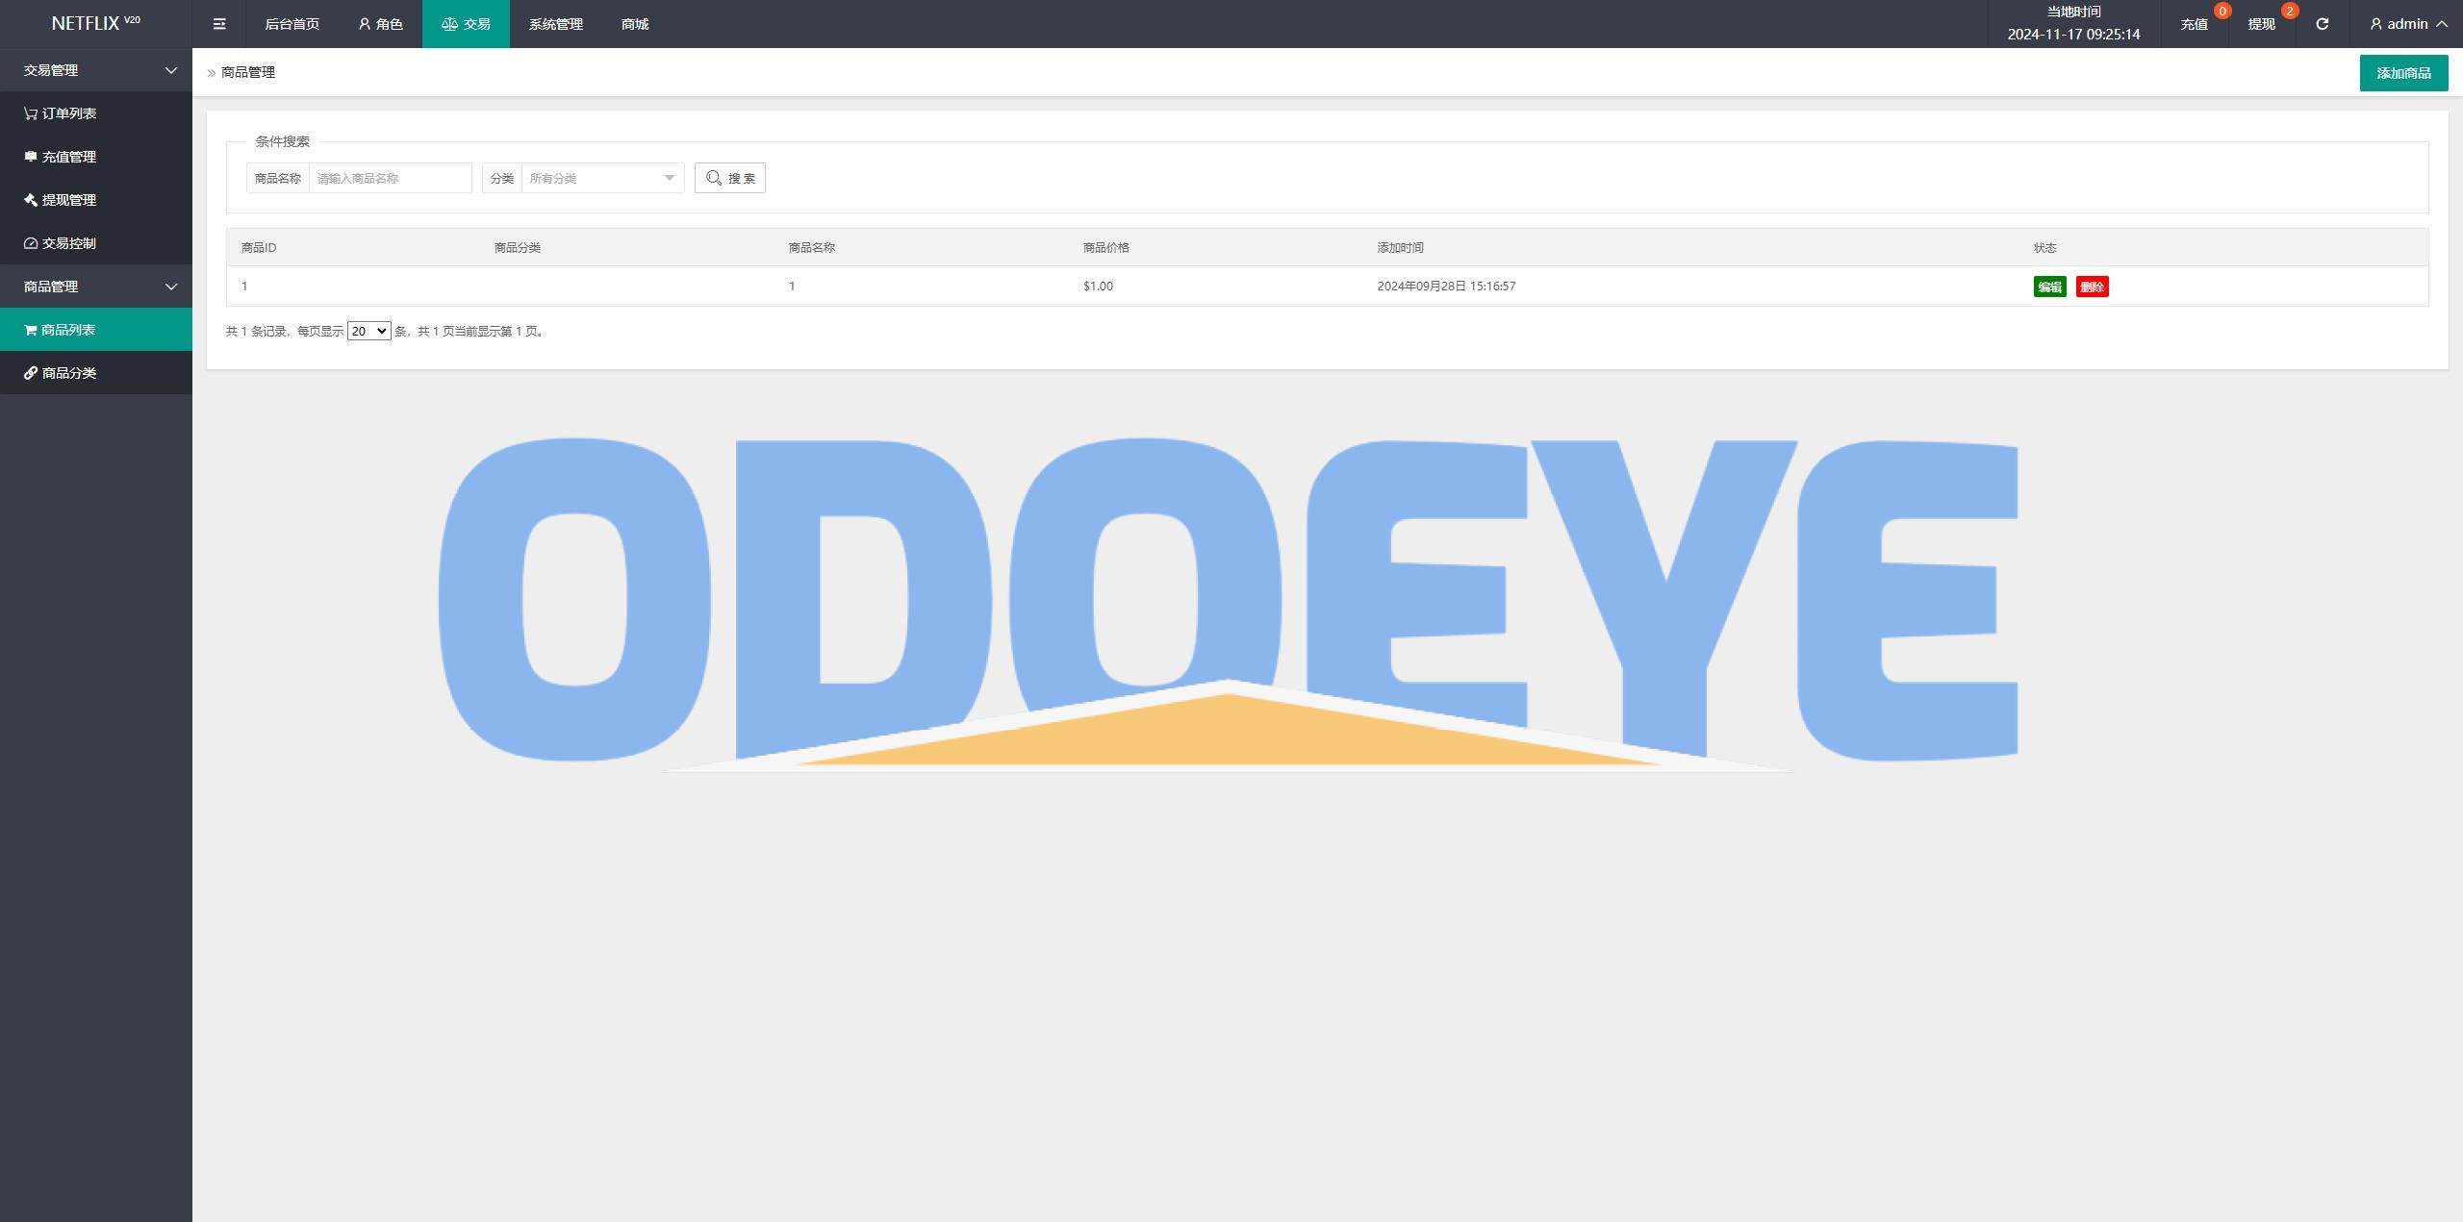Screen dimensions: 2463x1222
Task: Click the link icon beside 商品分类
Action: click(x=31, y=373)
